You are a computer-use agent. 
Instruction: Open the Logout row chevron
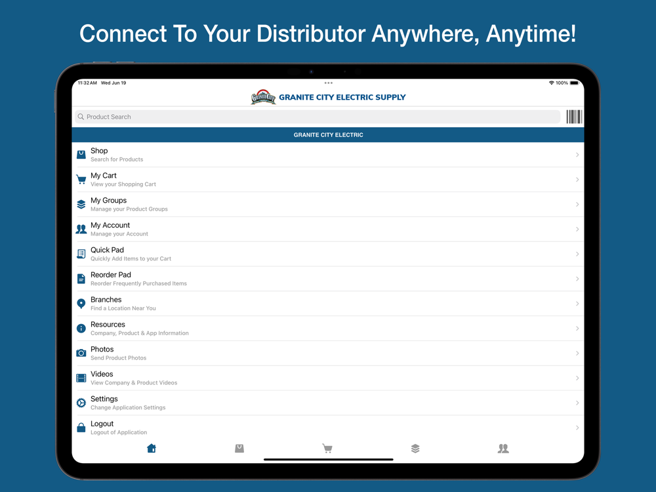coord(577,428)
